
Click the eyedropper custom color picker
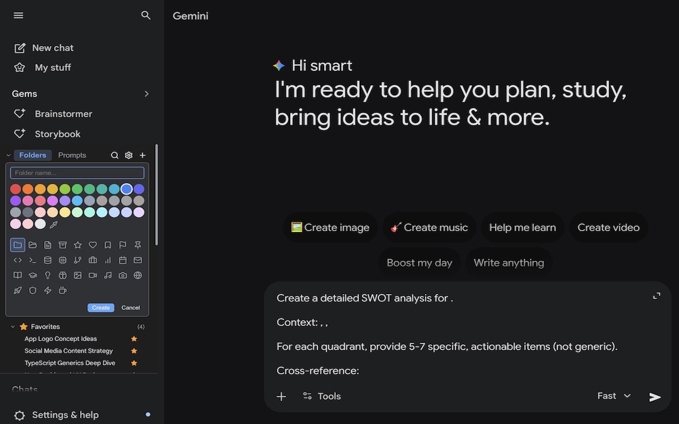[53, 225]
